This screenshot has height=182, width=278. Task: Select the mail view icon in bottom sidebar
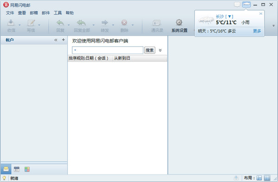tap(6, 169)
